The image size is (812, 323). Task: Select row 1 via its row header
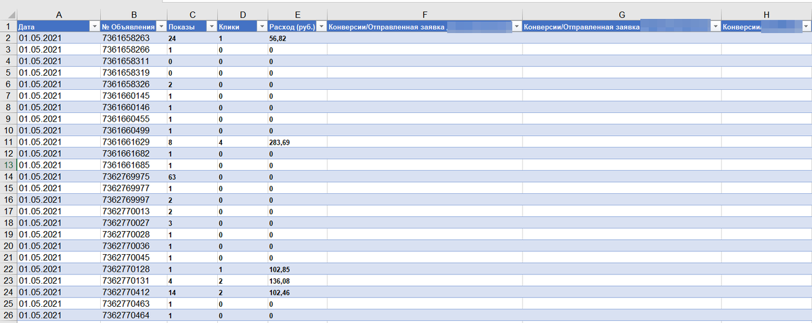pyautogui.click(x=9, y=26)
